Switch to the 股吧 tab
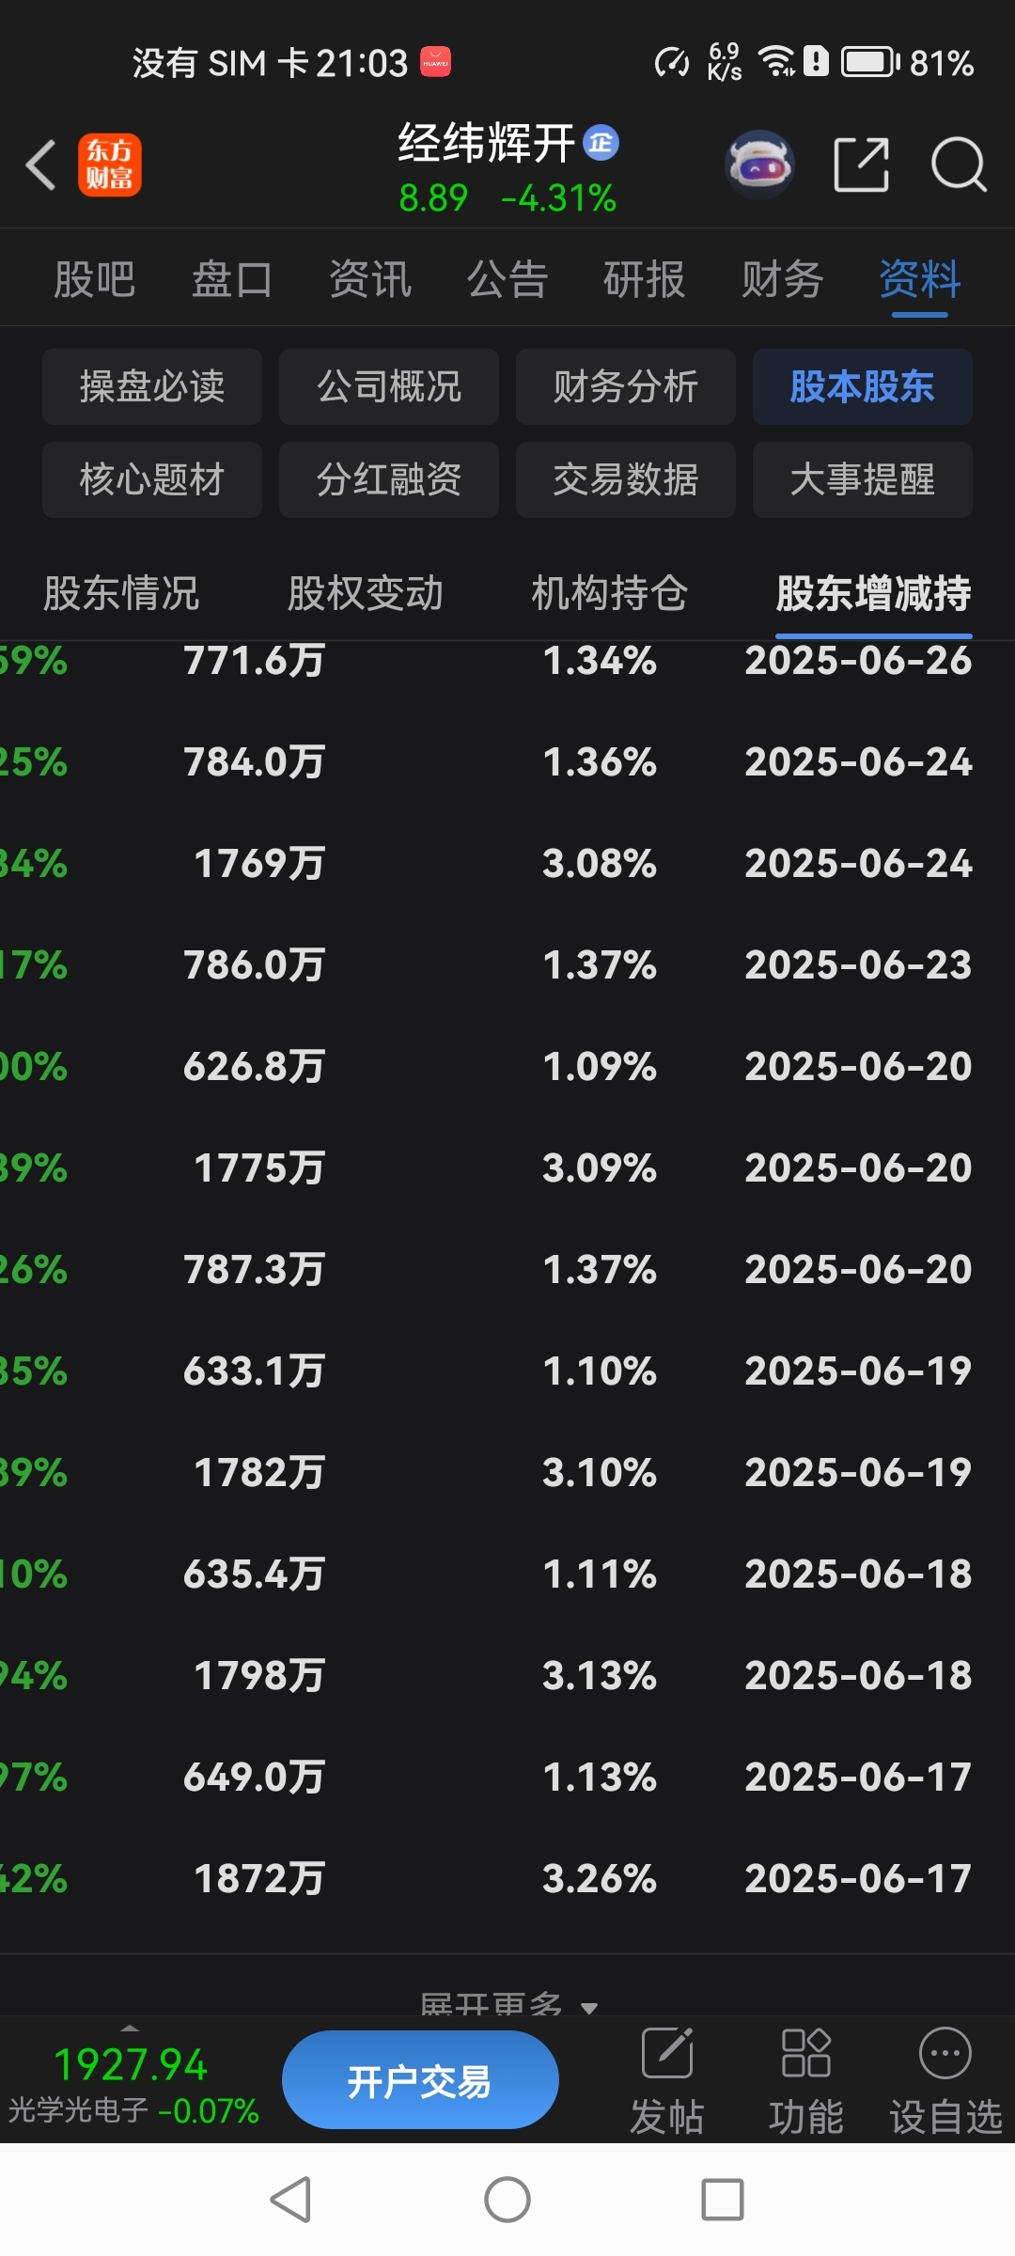Screen dimensions: 1015x2256 point(94,280)
